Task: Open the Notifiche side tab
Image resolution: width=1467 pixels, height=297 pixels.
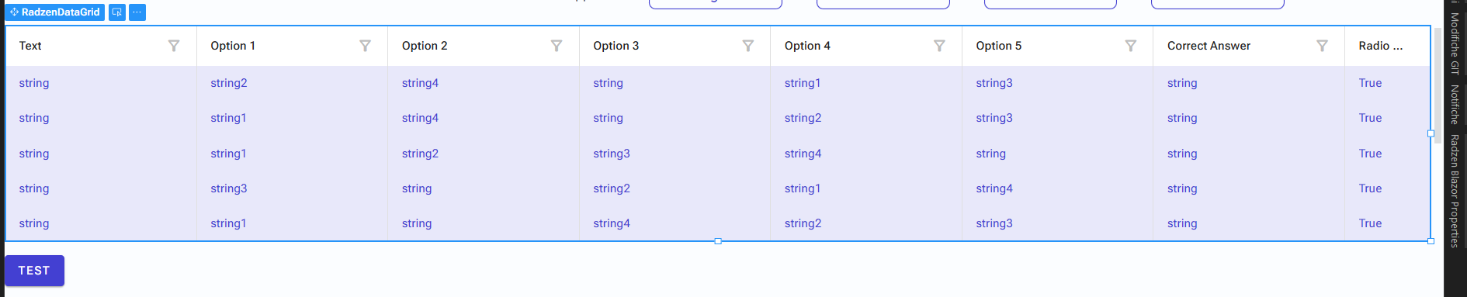Action: (1455, 105)
